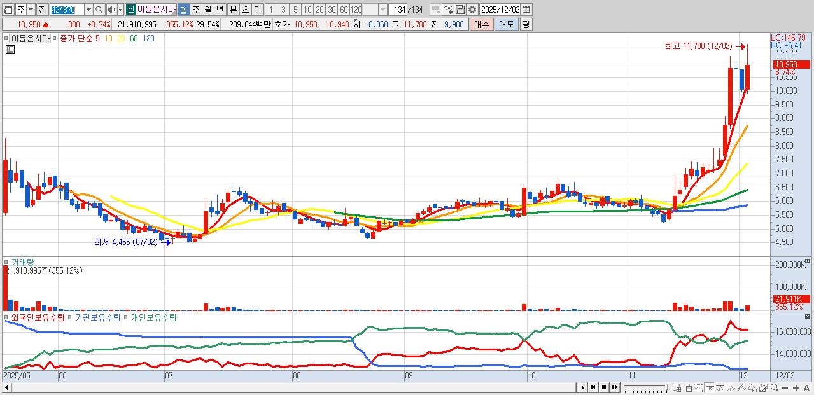Click the horizontal scrollbar right arrow
This screenshot has width=814, height=395.
click(x=582, y=387)
